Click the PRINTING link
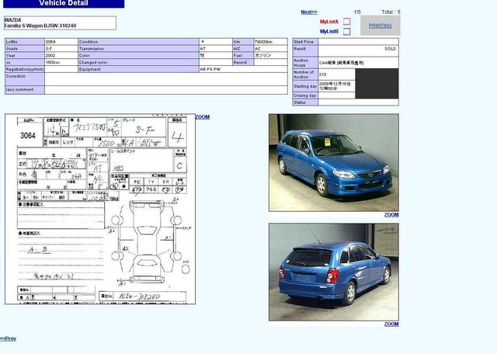This screenshot has height=354, width=497. click(380, 26)
